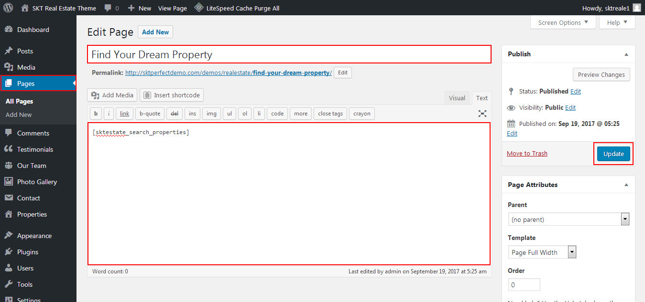Collapse the Page Attributes box arrow
The image size is (645, 302).
626,185
